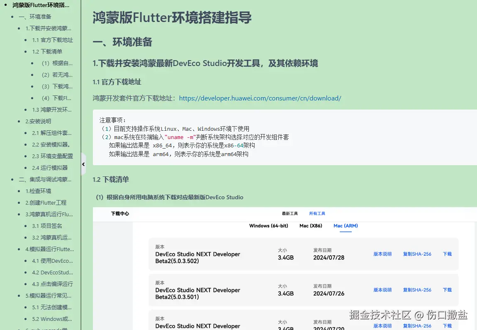
Task: Open outline item 1.2 下载清单
Action: [47, 51]
